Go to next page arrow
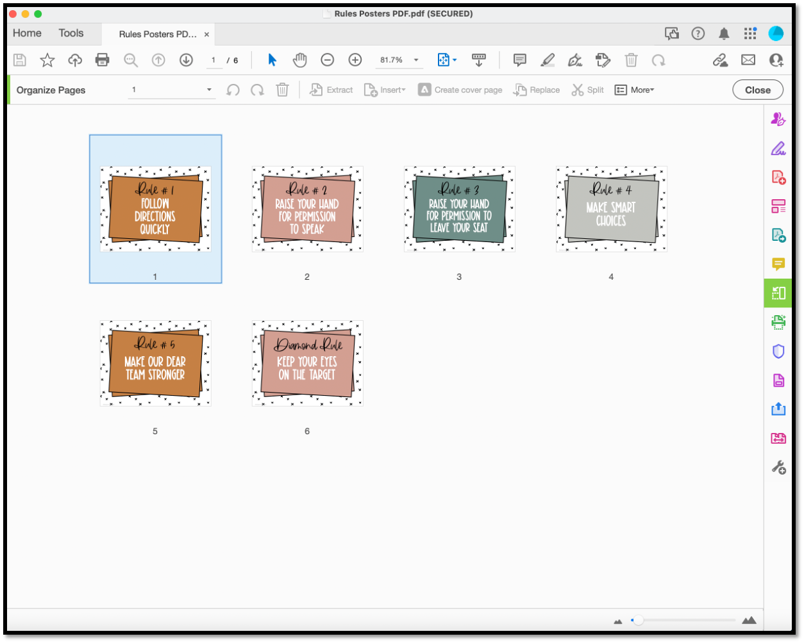Viewport: 804px width, 643px height. point(186,60)
